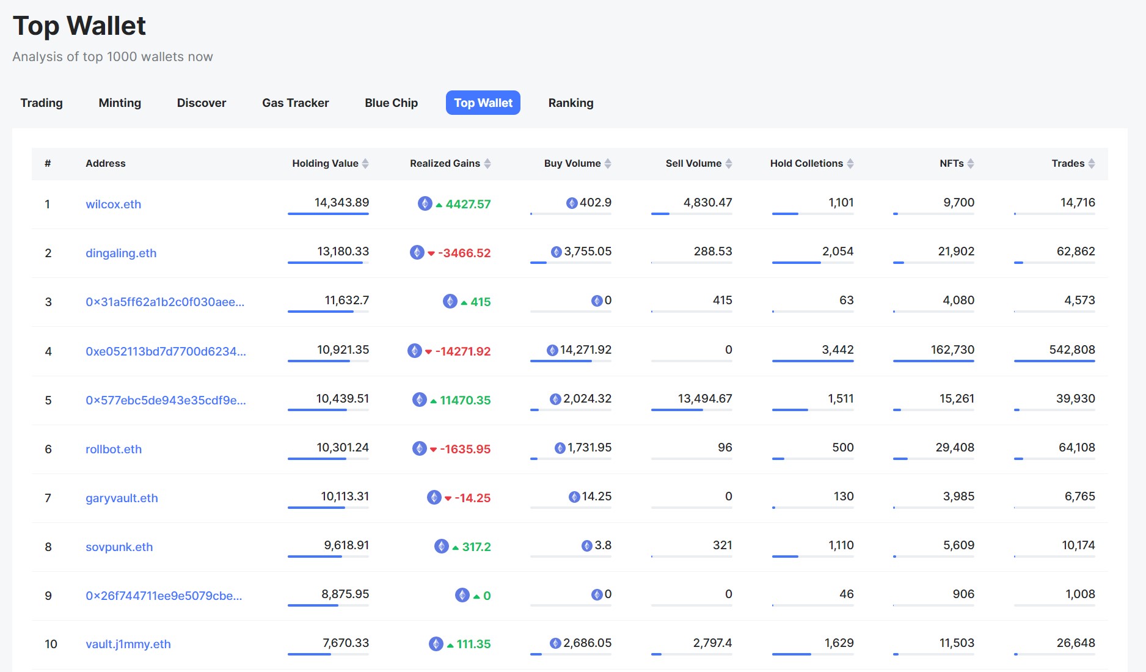
Task: Click the Ethereum icon beside 2,686.05 buy volume
Action: 555,643
